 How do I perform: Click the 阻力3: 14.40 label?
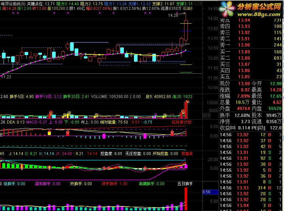click(67, 4)
